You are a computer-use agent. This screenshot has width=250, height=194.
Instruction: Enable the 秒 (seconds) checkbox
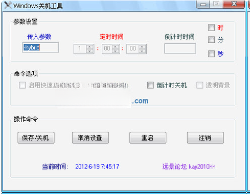tap(211, 53)
